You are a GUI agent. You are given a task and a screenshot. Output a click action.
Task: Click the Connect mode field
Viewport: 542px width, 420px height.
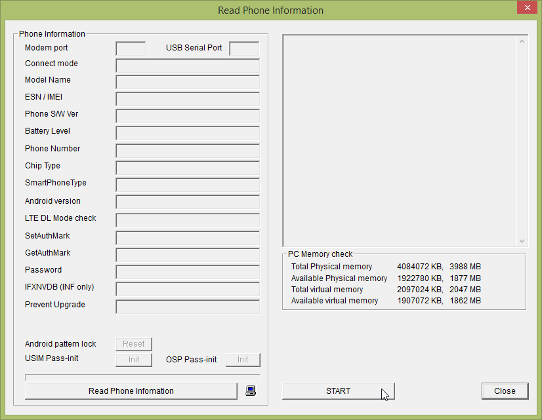pos(188,66)
